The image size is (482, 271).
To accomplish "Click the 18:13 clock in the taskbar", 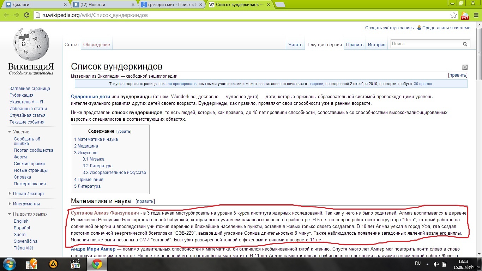I will [x=463, y=261].
